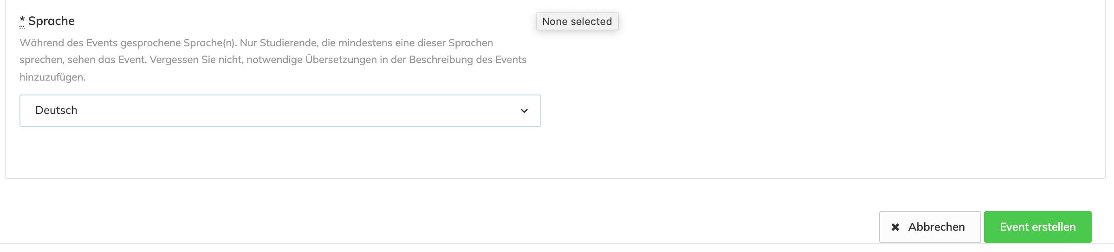Click the word 'Studierende' in the description

[x=288, y=43]
